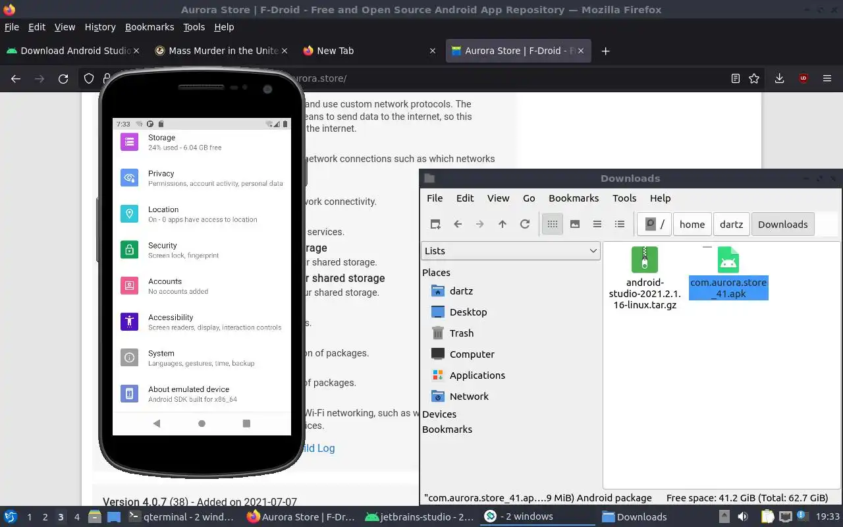Open Firefox Bookmarks menu
843x527 pixels.
click(x=150, y=27)
